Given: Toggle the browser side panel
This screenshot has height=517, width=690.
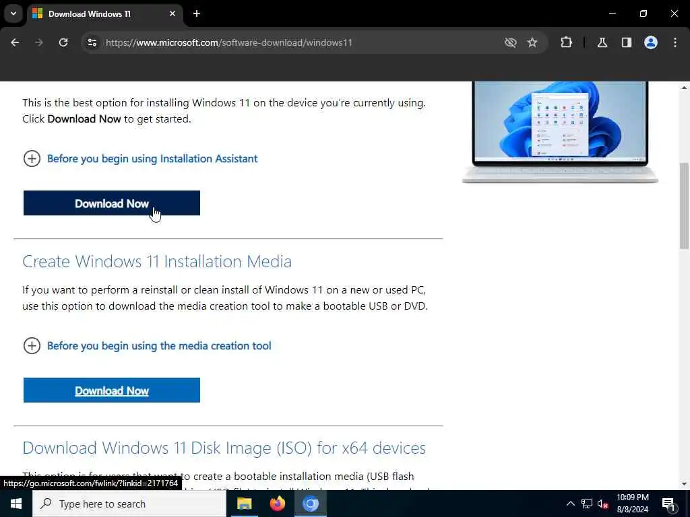Looking at the screenshot, I should (627, 42).
